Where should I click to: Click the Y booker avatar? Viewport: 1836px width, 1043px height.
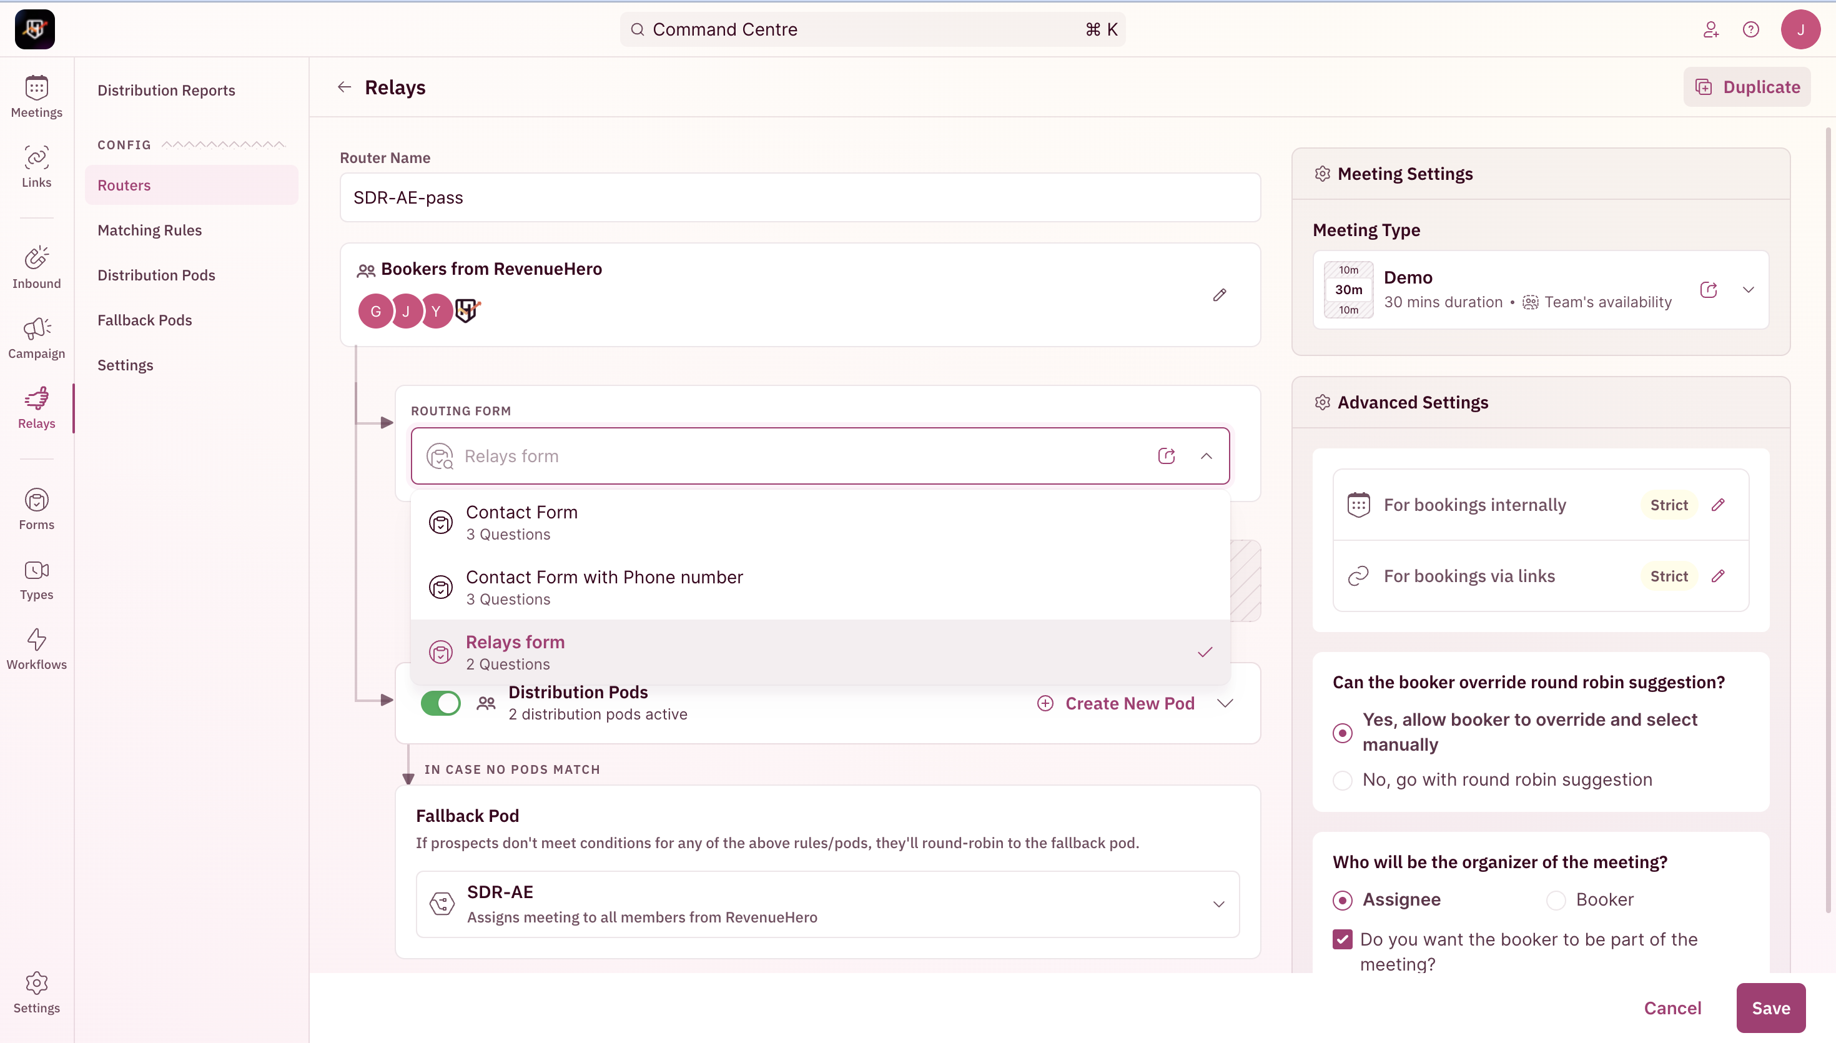point(436,312)
